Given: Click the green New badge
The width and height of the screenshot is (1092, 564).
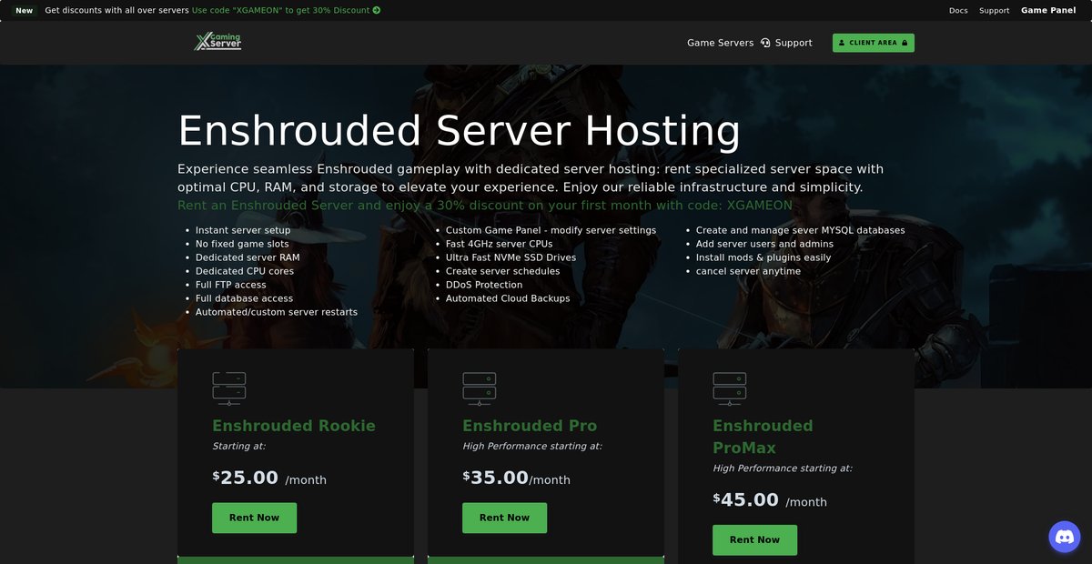Looking at the screenshot, I should tap(25, 11).
